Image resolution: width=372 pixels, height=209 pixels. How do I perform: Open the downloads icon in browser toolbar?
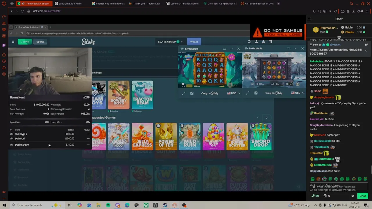pyautogui.click(x=353, y=11)
